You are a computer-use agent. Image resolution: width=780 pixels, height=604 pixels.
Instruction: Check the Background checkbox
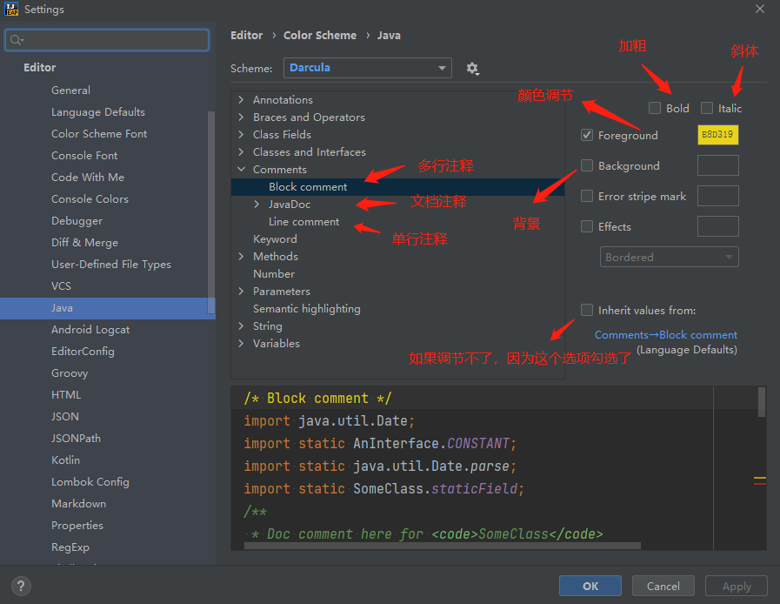tap(587, 165)
